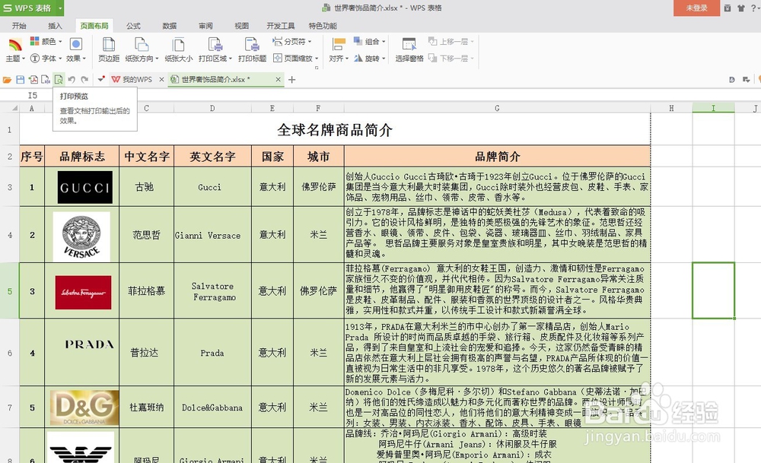The width and height of the screenshot is (761, 463).
Task: Select row 5 header
Action: coord(10,291)
